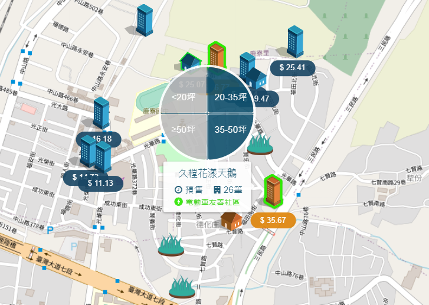The image size is (429, 305).
Task: Click the green-outlined orange tower atop the circle
Action: click(217, 55)
